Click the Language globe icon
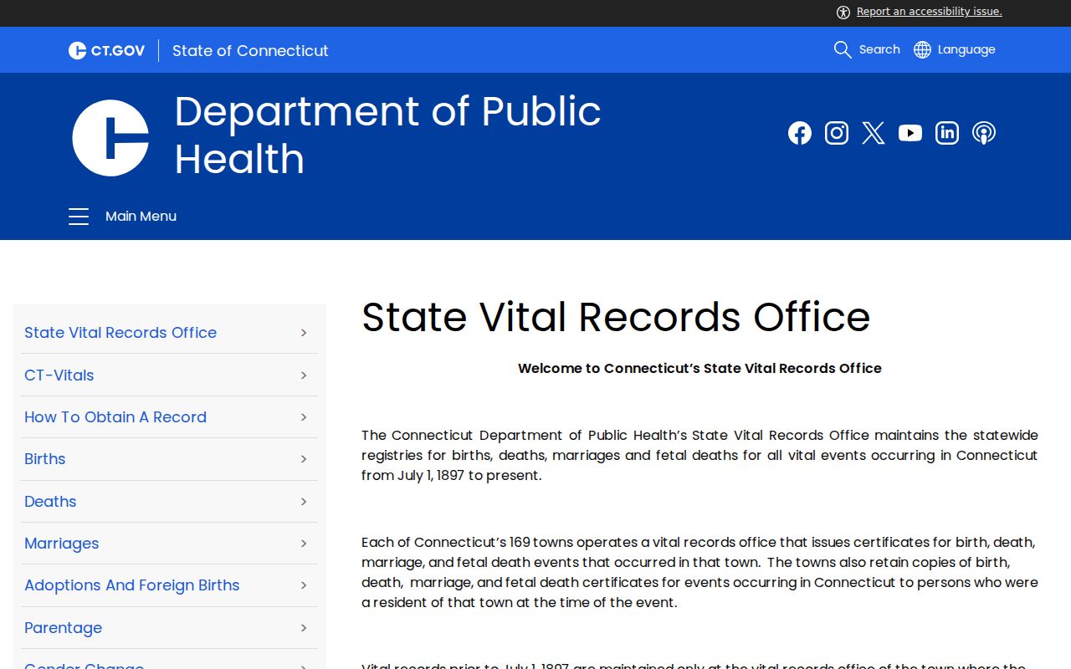The height and width of the screenshot is (669, 1071). pos(922,49)
